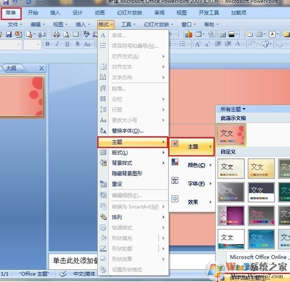The height and width of the screenshot is (282, 290).
Task: Click 保存当前主题(S)... option
Action: (253, 278)
